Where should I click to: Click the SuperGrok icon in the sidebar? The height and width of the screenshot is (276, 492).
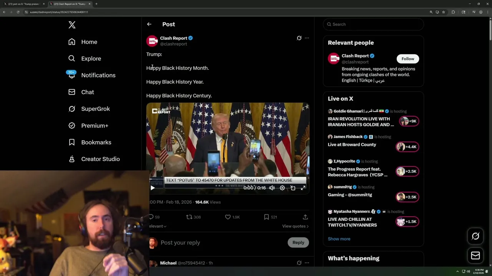[x=72, y=109]
